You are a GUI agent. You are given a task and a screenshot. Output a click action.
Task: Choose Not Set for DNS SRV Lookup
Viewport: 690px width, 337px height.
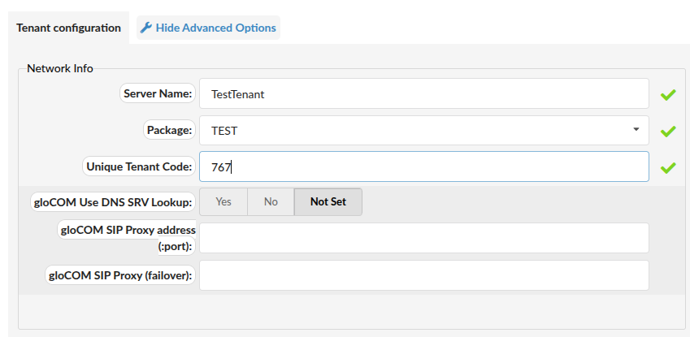[x=328, y=201]
